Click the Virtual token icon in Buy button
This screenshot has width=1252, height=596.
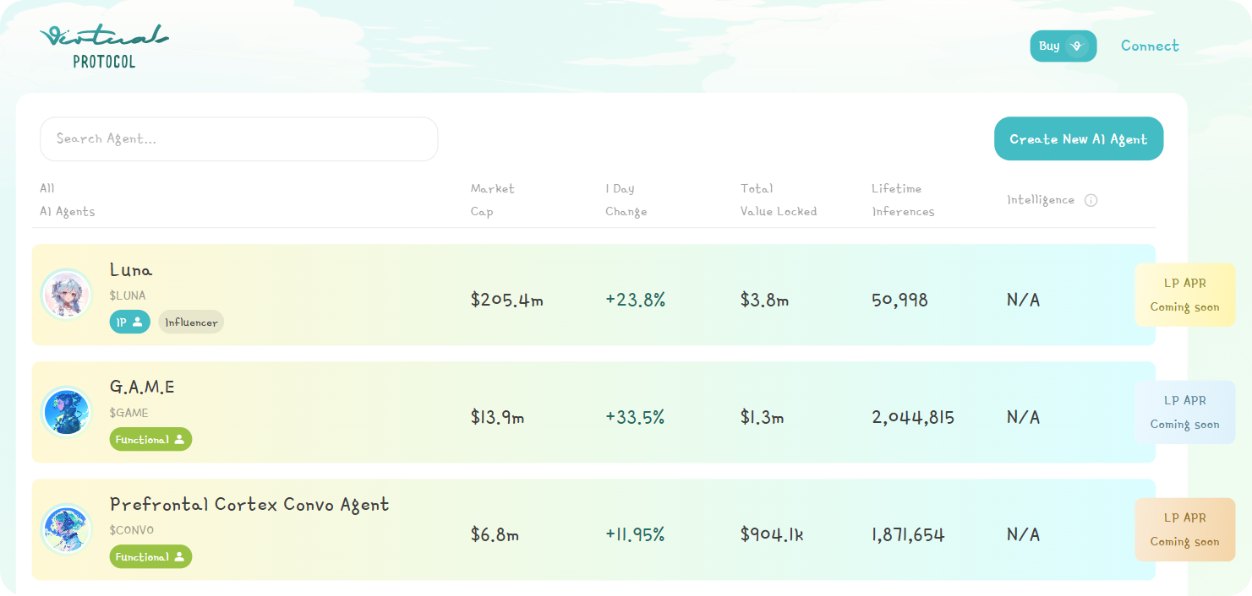pos(1076,46)
